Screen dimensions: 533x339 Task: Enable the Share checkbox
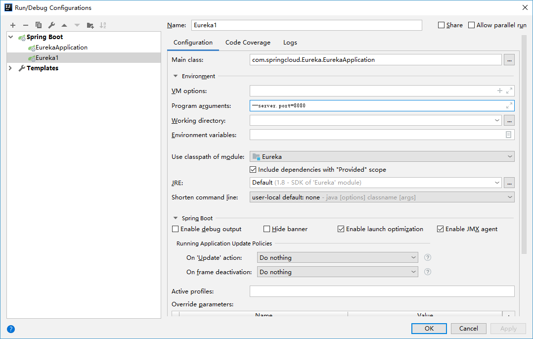[442, 25]
